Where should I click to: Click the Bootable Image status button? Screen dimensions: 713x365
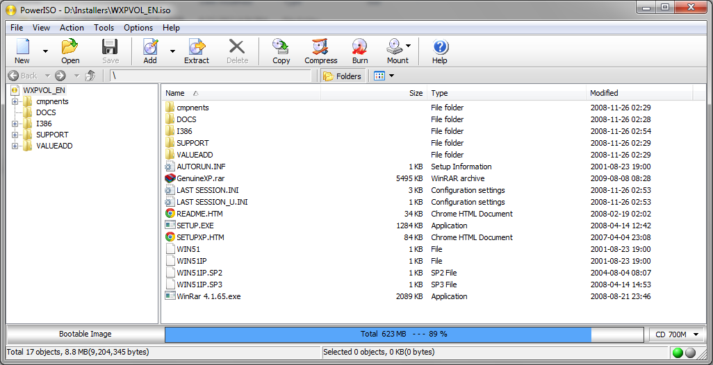point(85,334)
